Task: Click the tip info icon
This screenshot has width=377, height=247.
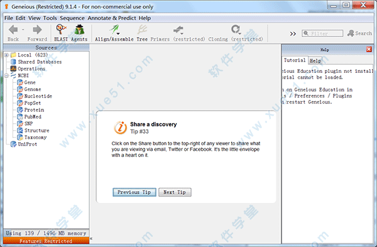Action: point(120,128)
